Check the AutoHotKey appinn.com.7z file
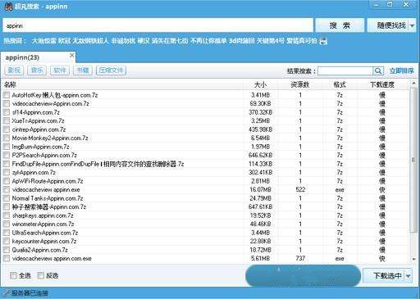420x299 pixels. [7, 95]
